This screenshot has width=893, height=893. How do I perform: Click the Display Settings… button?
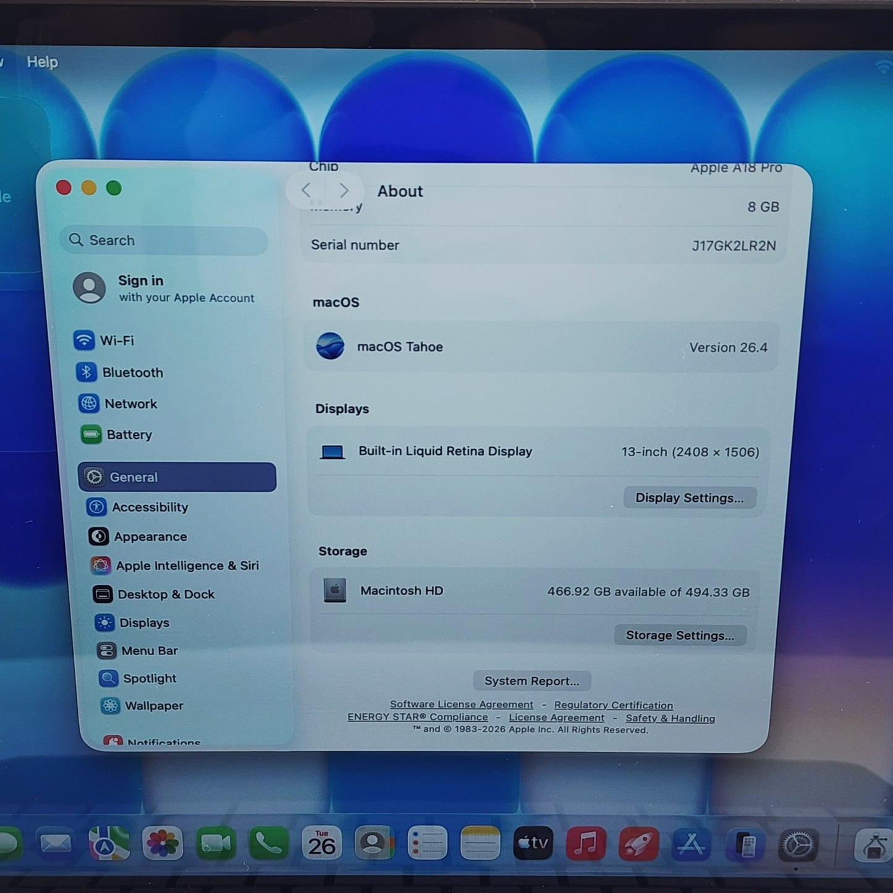[690, 498]
